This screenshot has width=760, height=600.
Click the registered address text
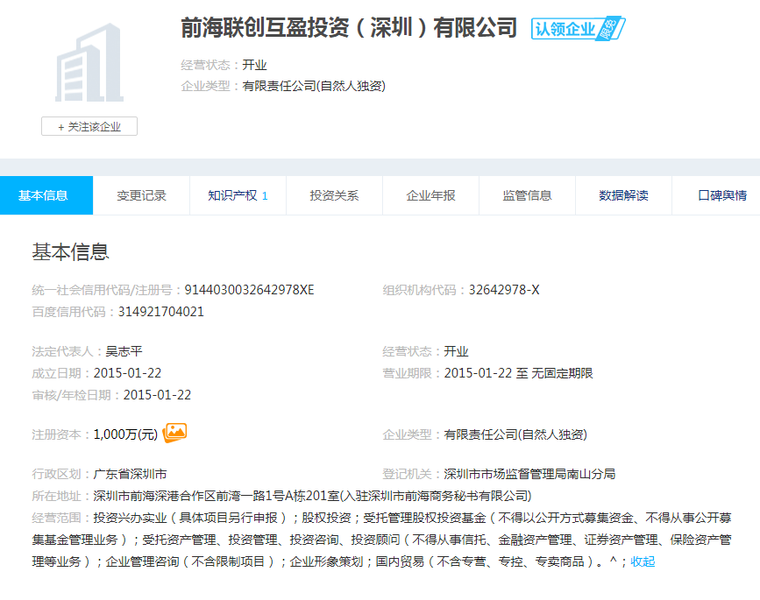[x=311, y=495]
